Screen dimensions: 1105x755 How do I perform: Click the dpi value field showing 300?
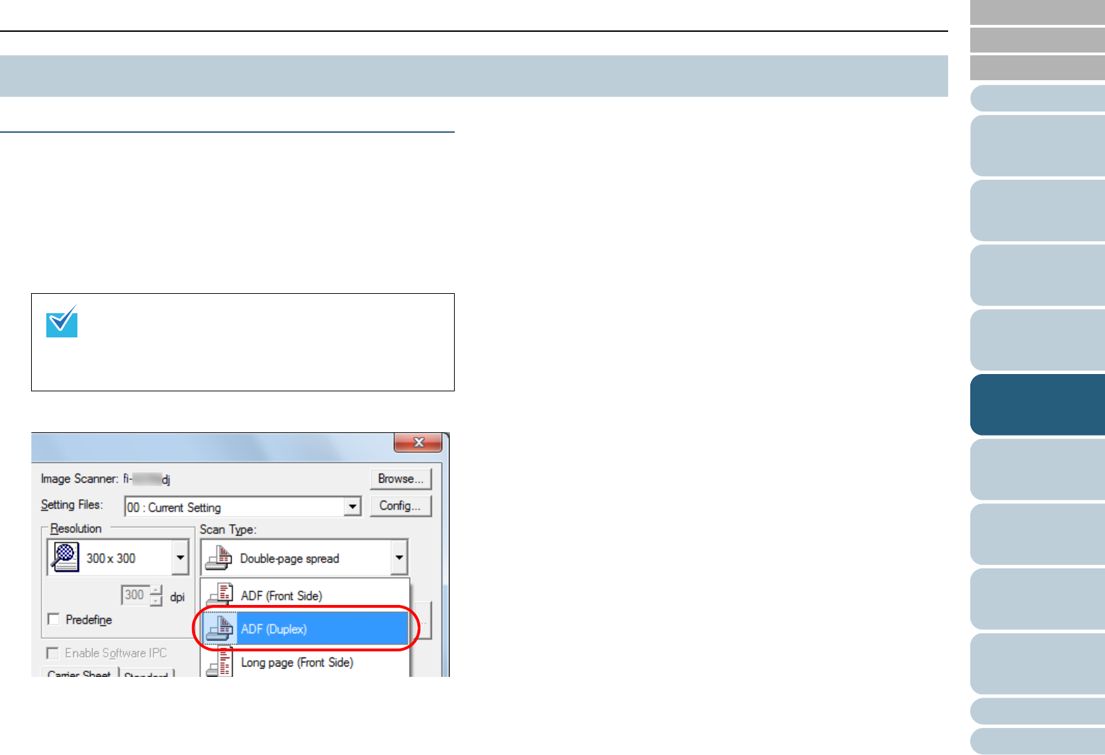(x=135, y=595)
